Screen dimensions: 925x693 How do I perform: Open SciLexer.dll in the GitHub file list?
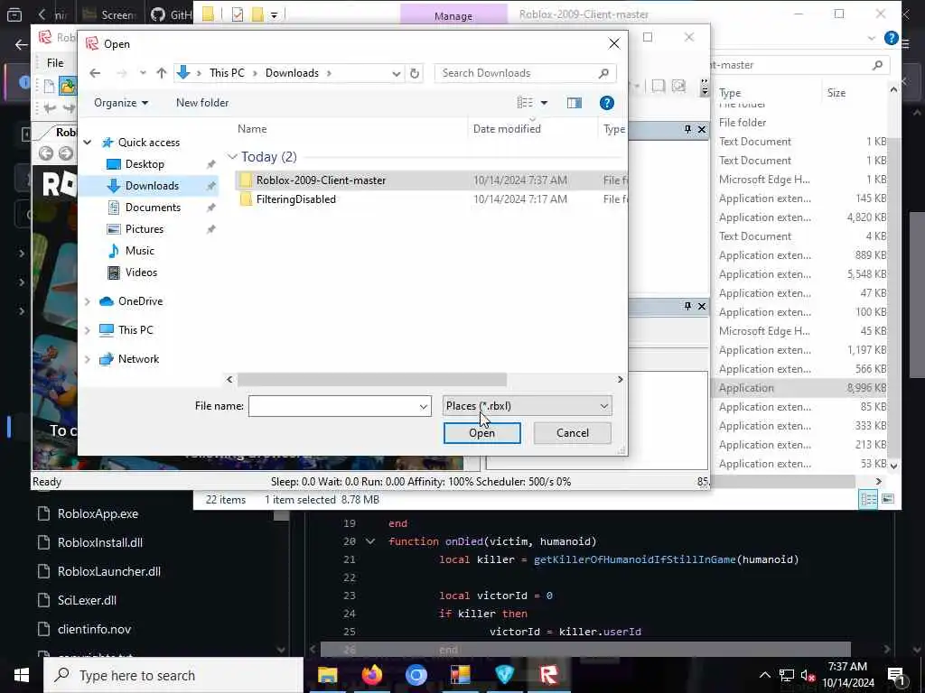(x=87, y=600)
